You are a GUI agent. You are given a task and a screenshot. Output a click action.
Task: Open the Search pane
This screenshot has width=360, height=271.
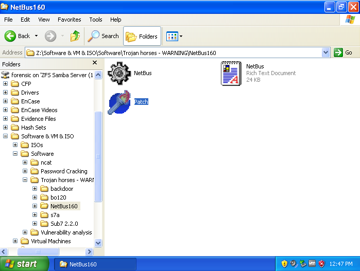[x=104, y=36]
